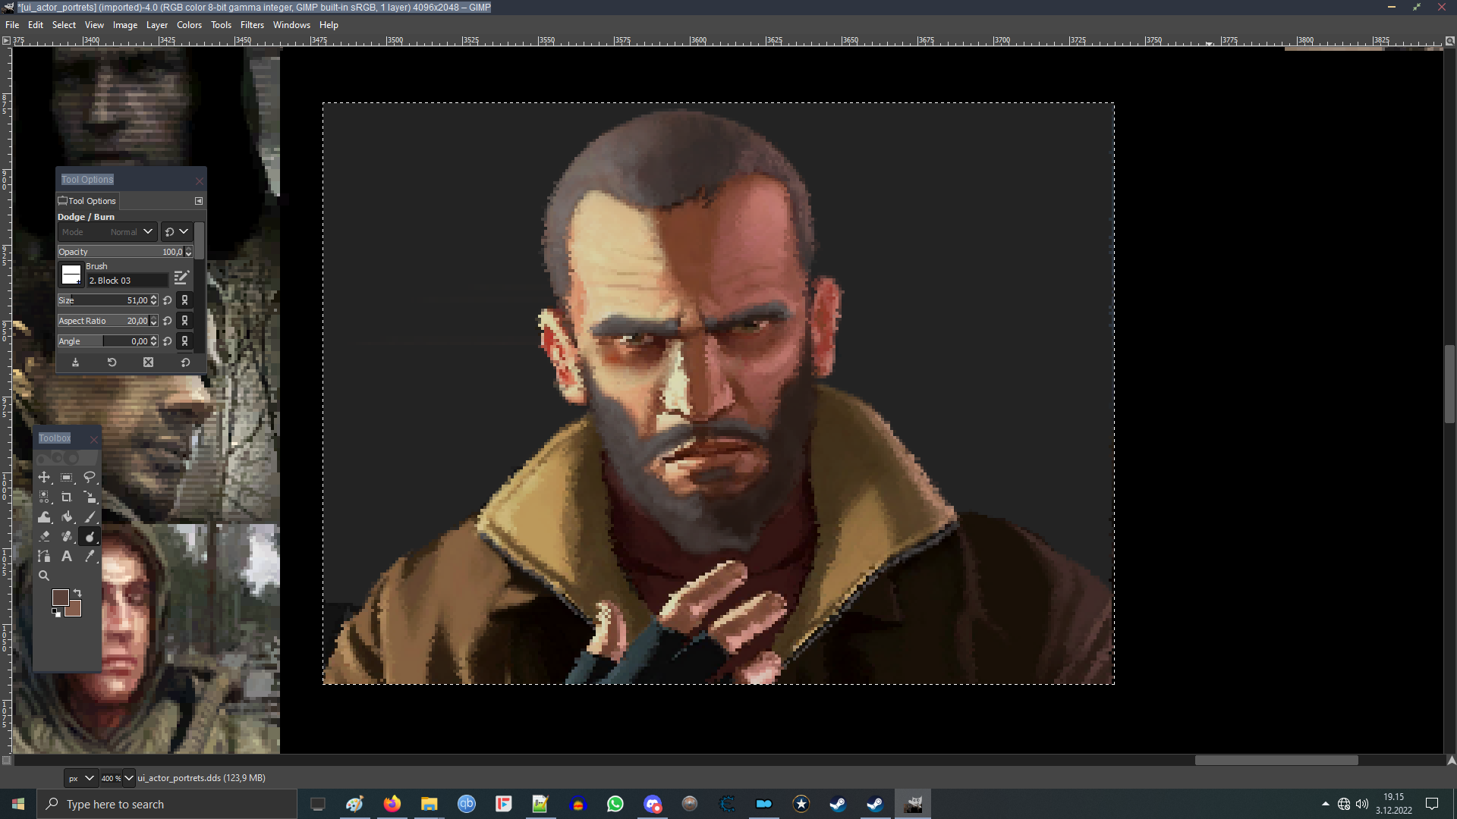Open the navigation preview at canvas corner
This screenshot has width=1457, height=819.
pos(1451,760)
